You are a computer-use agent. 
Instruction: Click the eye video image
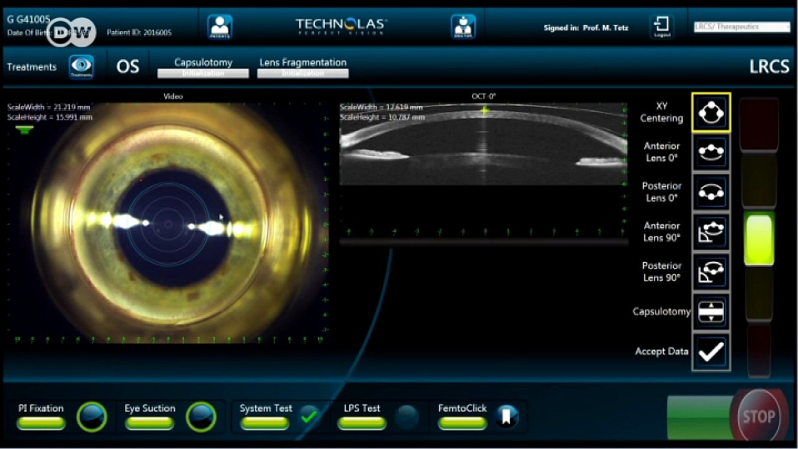point(167,223)
